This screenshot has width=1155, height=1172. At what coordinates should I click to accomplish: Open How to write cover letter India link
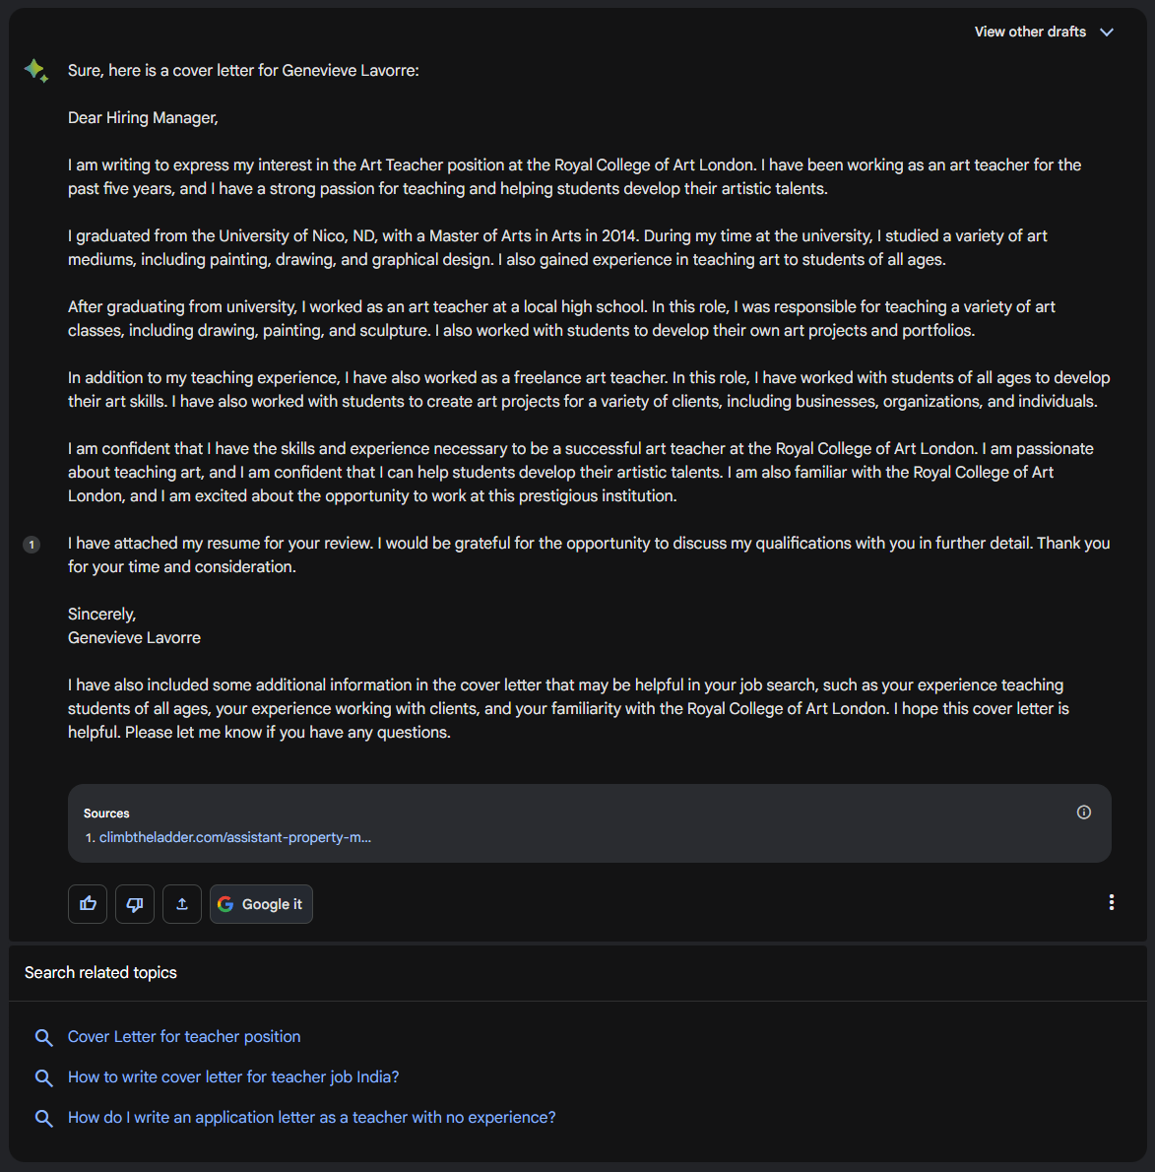pos(233,1077)
